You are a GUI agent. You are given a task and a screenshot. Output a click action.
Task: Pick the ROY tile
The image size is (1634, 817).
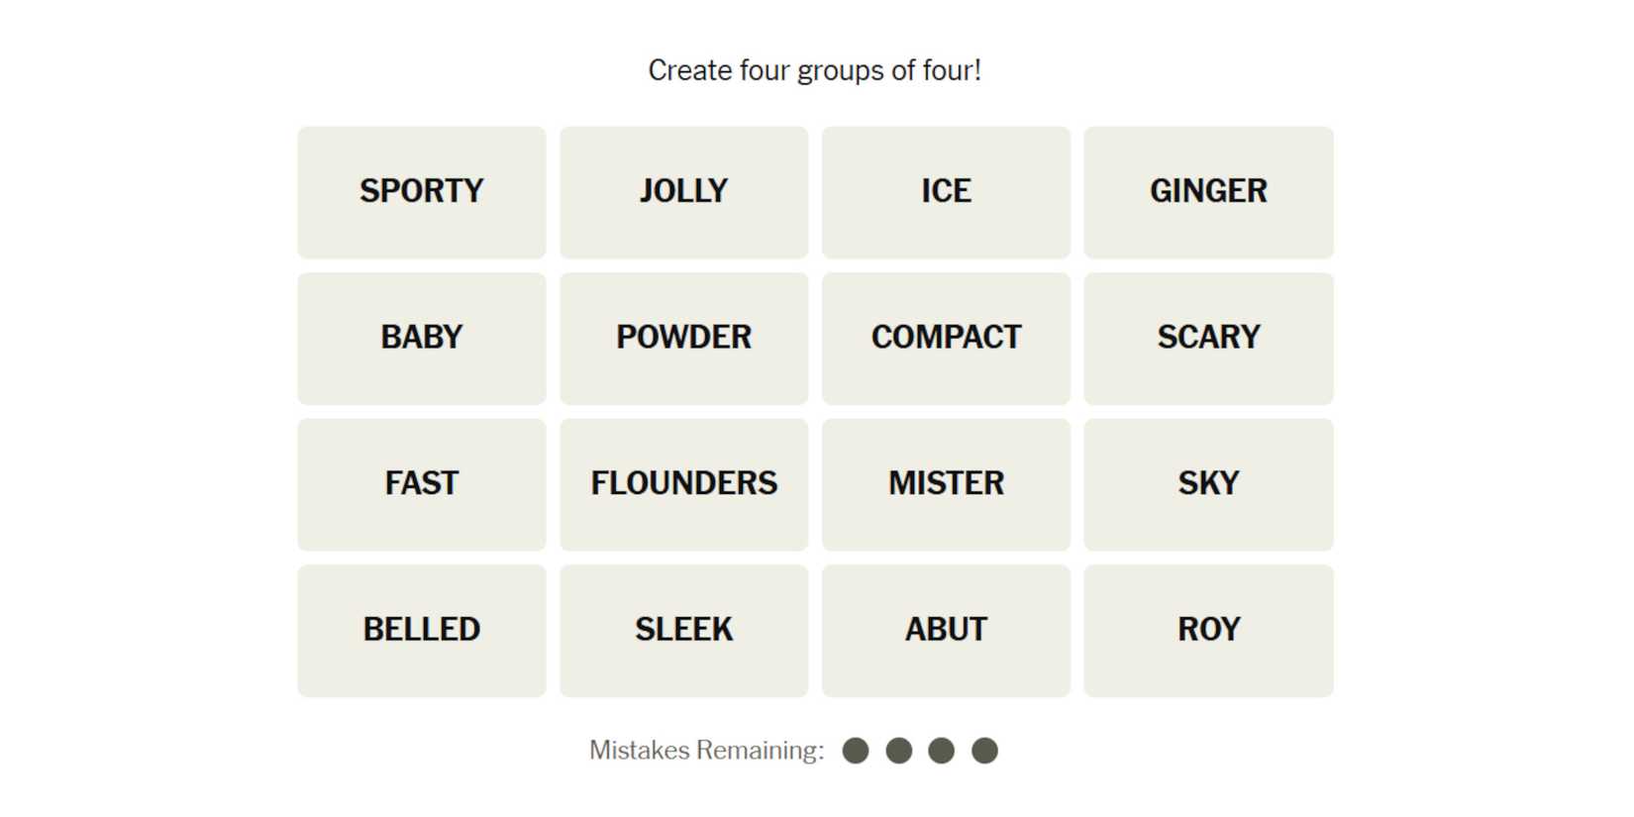click(1208, 630)
